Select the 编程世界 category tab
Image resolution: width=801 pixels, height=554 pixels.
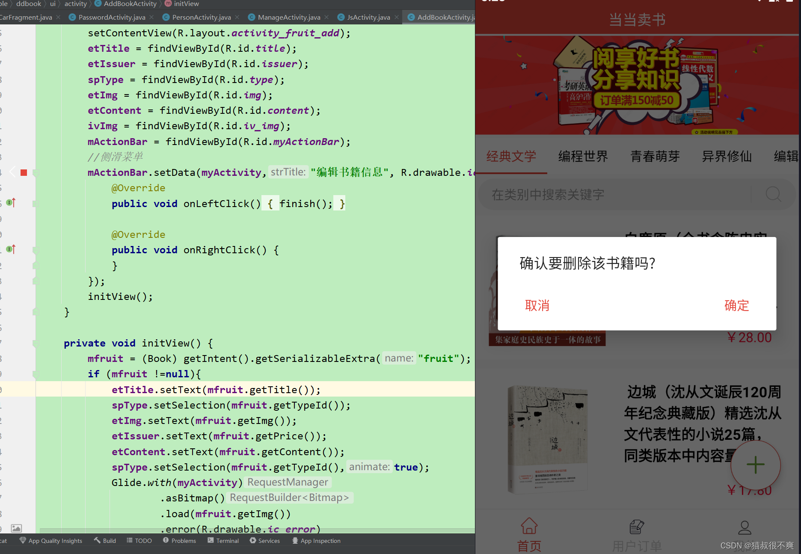[583, 156]
